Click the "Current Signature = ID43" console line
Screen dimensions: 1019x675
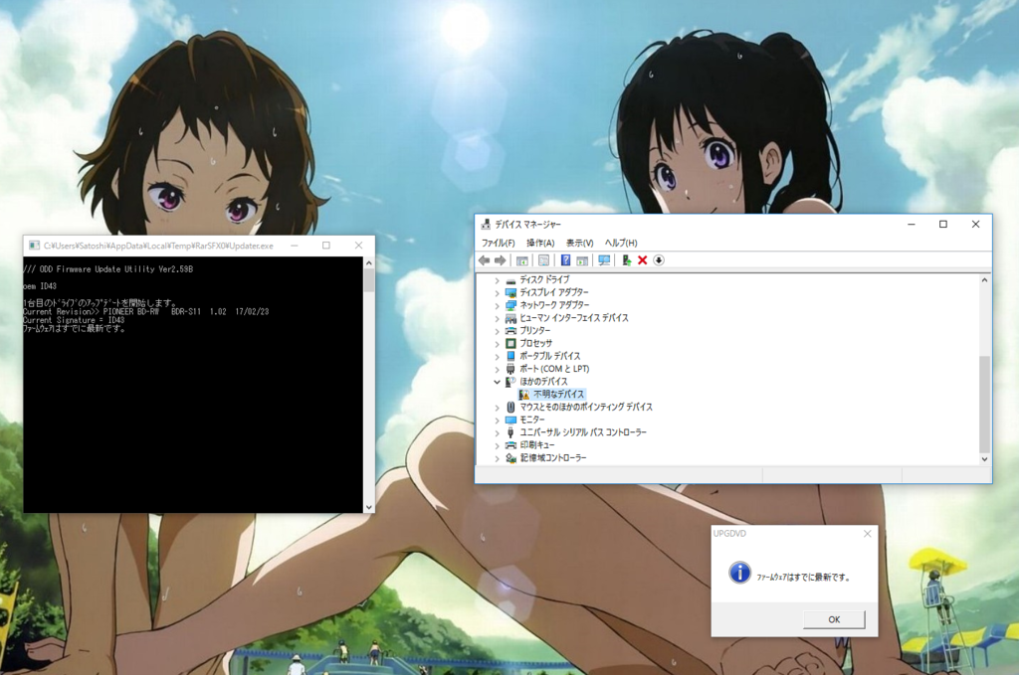(74, 320)
